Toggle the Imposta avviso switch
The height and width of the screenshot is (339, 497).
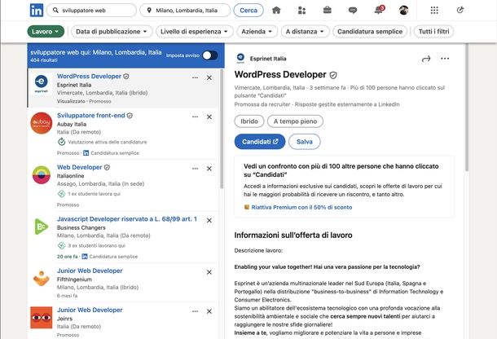[210, 55]
